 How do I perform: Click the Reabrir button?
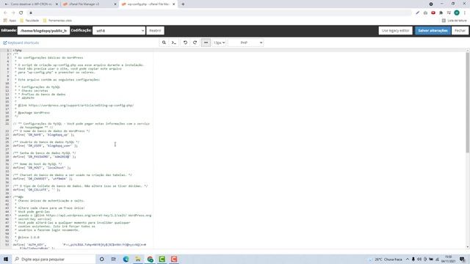[x=155, y=31]
